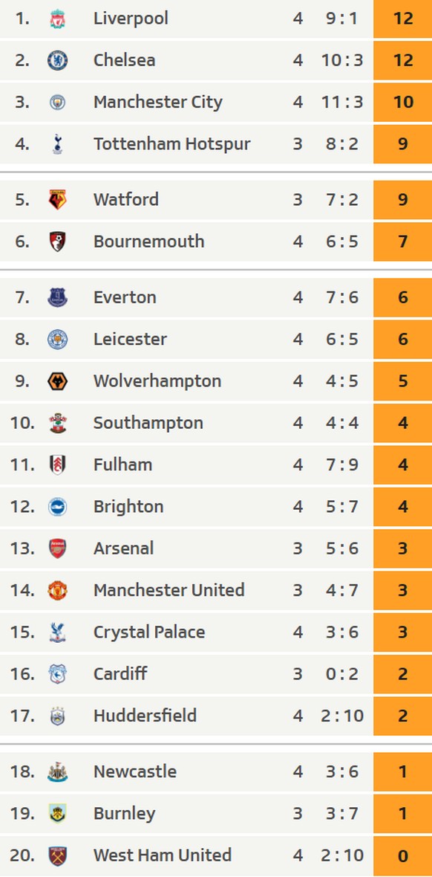Click Liverpool's orange 12 points cell
The width and height of the screenshot is (432, 877).
pos(403,19)
